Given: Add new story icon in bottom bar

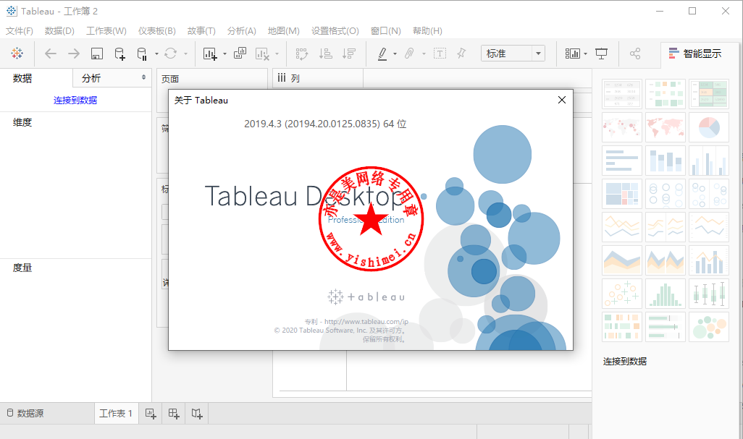Looking at the screenshot, I should tap(197, 414).
